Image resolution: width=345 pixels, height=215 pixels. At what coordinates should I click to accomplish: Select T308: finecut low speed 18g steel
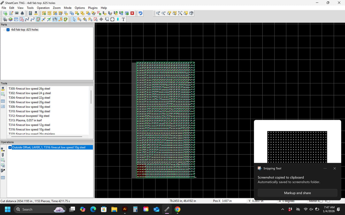tap(29, 107)
